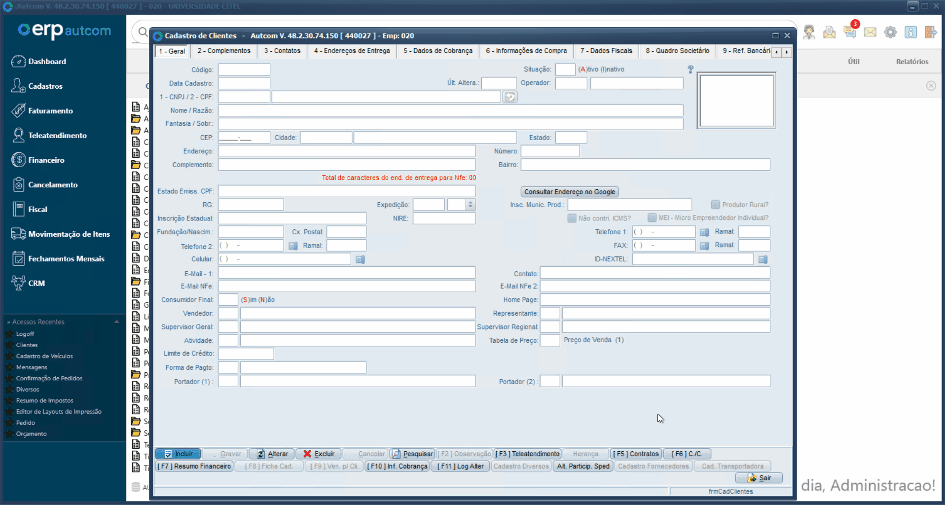The image size is (945, 505).
Task: Click the settings gear icon in top toolbar
Action: click(x=890, y=33)
